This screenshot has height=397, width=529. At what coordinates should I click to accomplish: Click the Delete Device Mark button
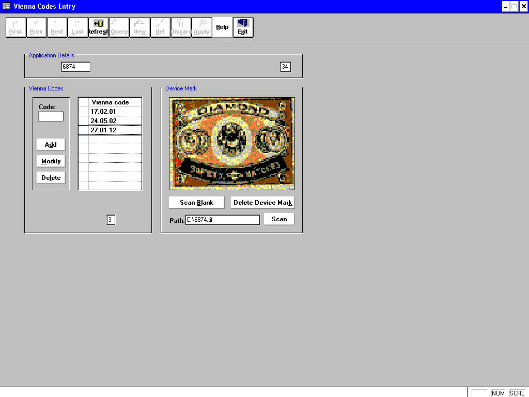pyautogui.click(x=262, y=202)
